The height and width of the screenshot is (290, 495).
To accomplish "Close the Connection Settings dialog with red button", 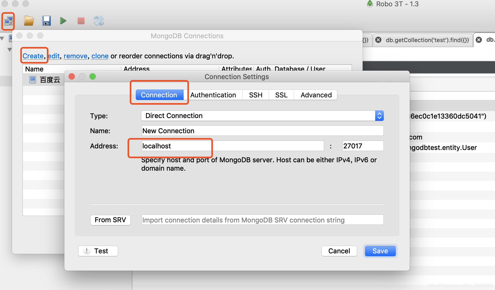I will [72, 76].
